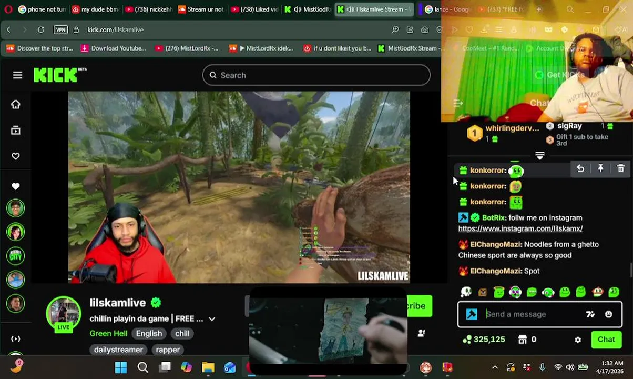Open the first followed channel avatar in sidebar
The image size is (633, 379).
point(16,208)
